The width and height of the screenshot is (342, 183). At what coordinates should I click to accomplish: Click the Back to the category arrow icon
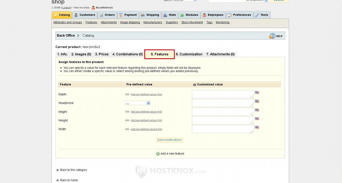57,170
